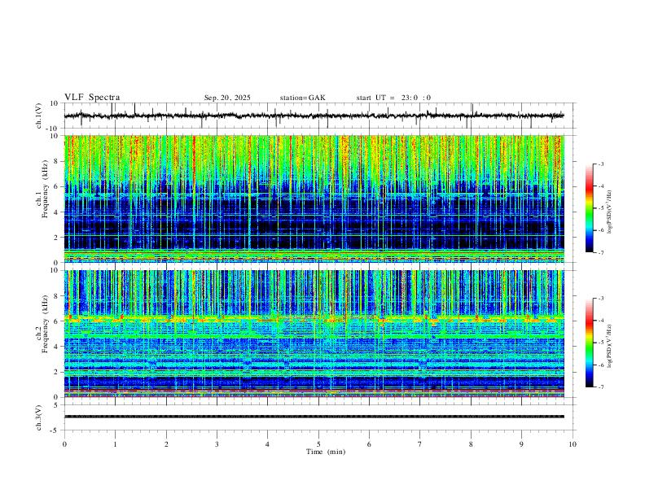Click the time axis tick label "5"
The height and width of the screenshot is (498, 645).
(x=318, y=444)
